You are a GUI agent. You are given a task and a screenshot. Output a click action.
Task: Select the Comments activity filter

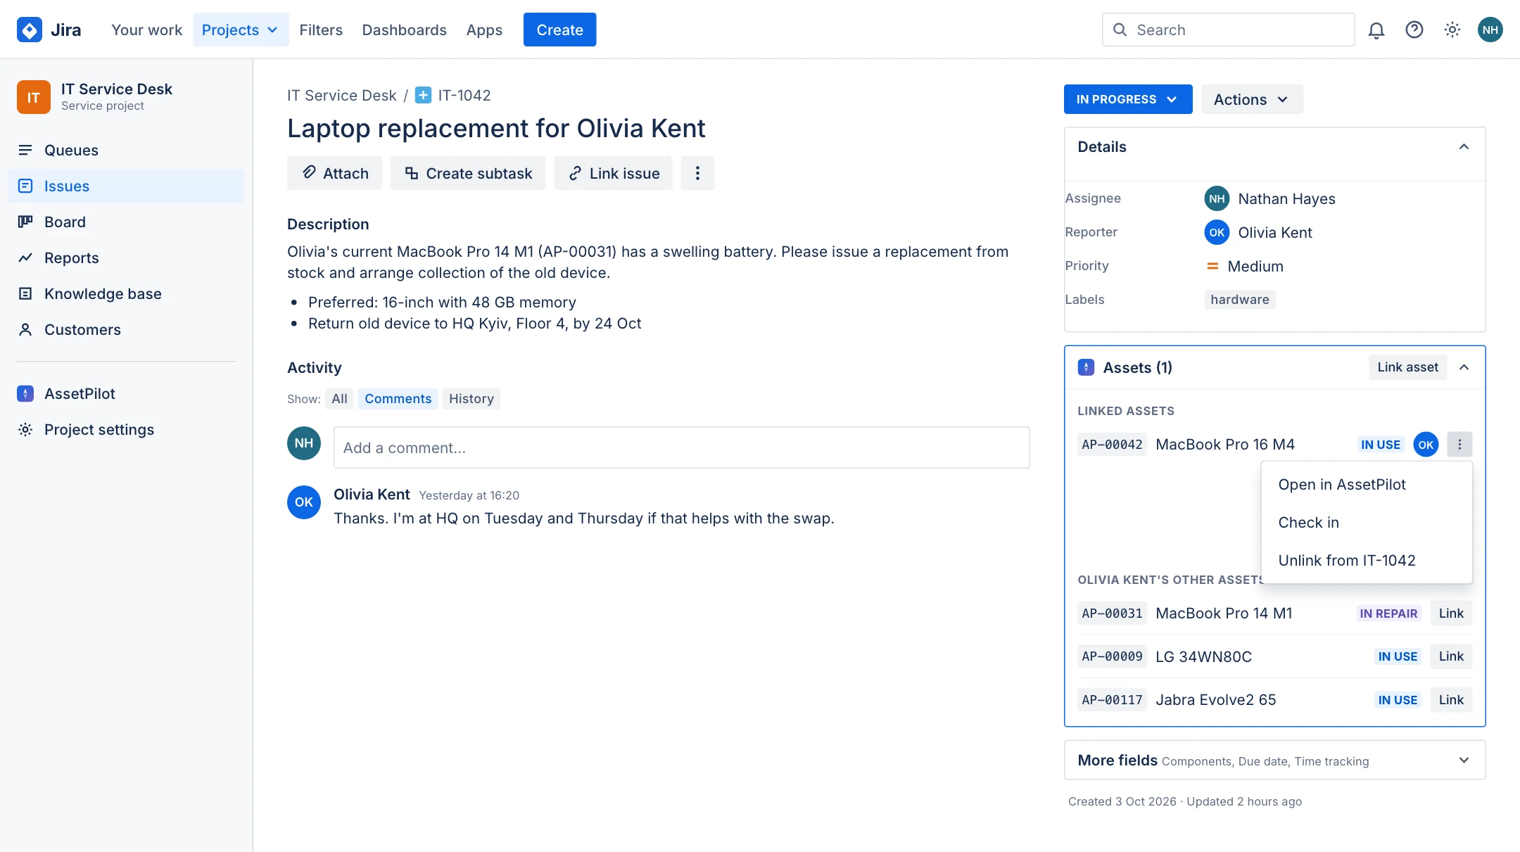click(x=398, y=399)
